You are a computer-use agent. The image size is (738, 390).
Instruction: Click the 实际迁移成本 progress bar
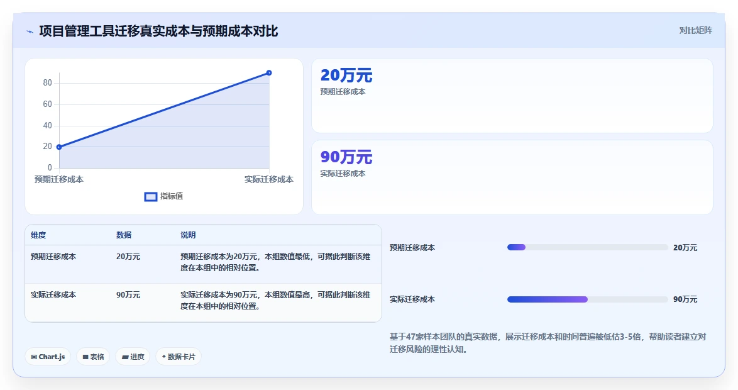(587, 299)
